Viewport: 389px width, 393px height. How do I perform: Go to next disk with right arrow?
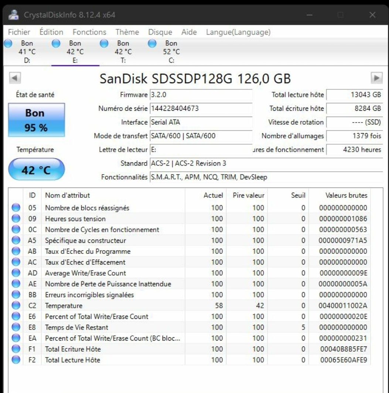click(376, 79)
